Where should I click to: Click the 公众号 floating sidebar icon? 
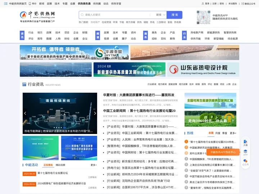(x=245, y=162)
